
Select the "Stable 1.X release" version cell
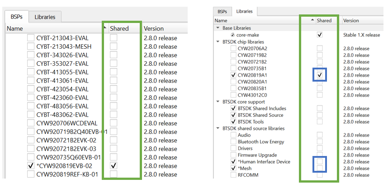tap(361, 35)
